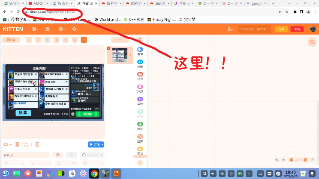The height and width of the screenshot is (179, 319).
Task: Open the notification bell in taskbar
Action: coord(312,173)
